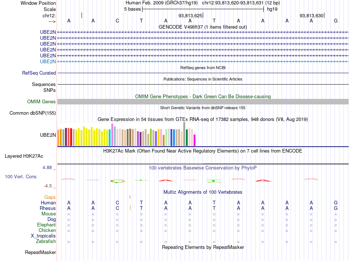Click the 'H3K27Ac Mark' ENCODE track title
Image resolution: width=349 pixels, height=261 pixels.
tap(203, 151)
